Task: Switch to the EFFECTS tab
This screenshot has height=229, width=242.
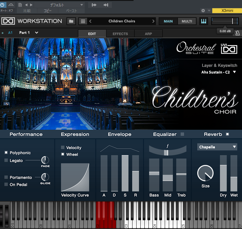Action: [x=120, y=34]
